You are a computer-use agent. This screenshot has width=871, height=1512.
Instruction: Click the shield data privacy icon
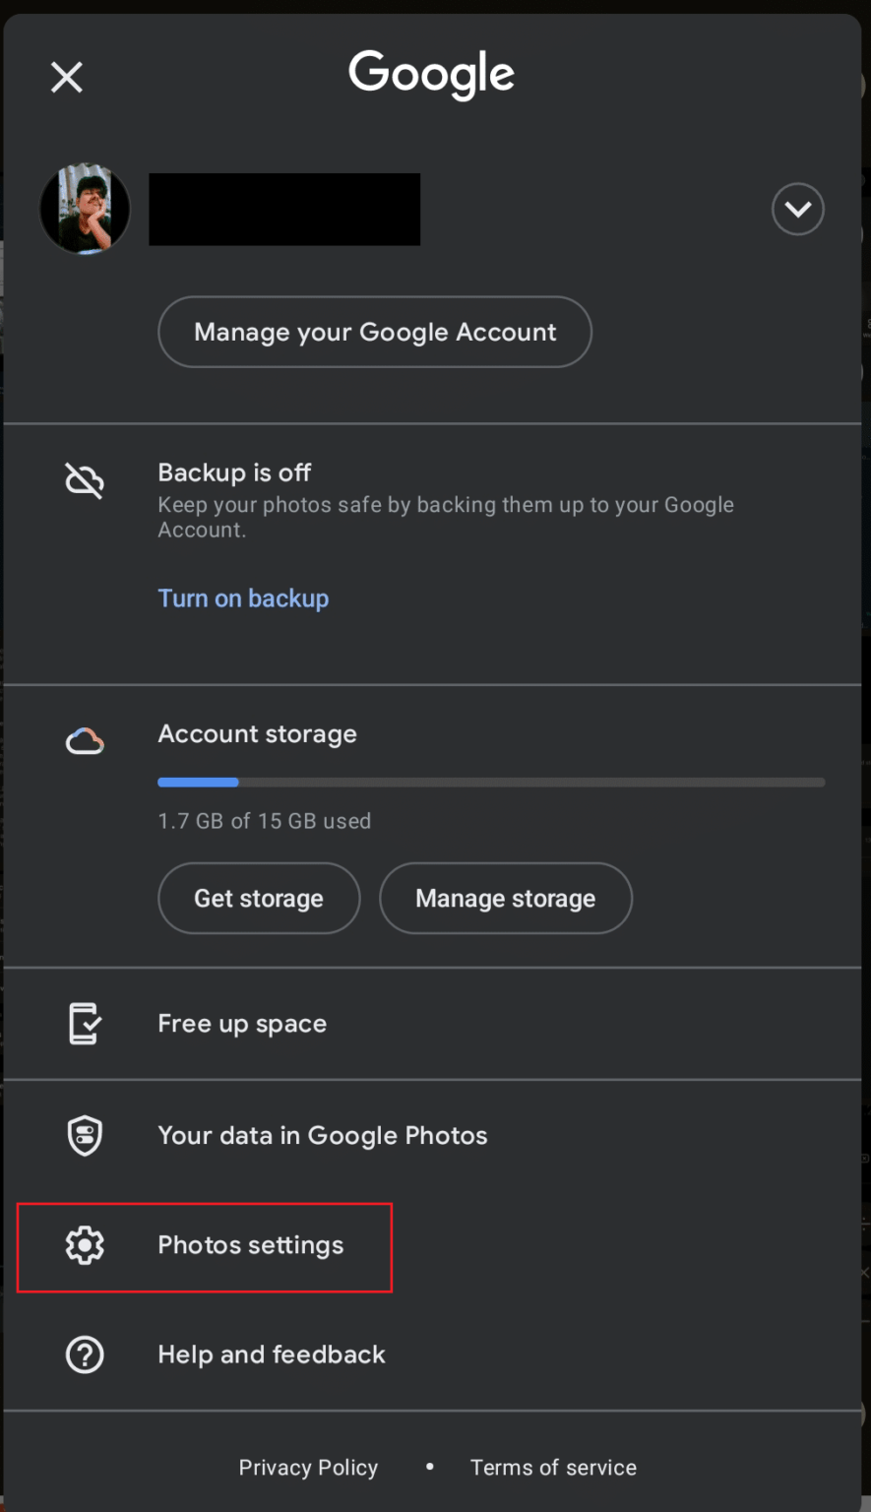coord(85,1136)
